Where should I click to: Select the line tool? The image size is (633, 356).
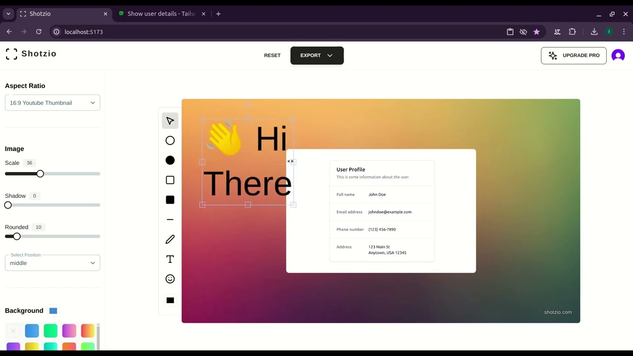[170, 220]
